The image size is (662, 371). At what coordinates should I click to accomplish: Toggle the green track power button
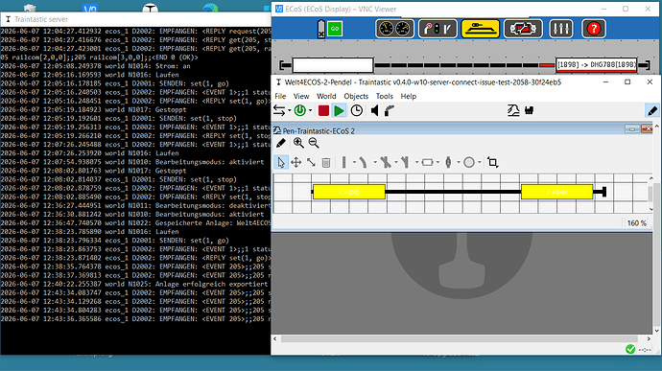(299, 110)
